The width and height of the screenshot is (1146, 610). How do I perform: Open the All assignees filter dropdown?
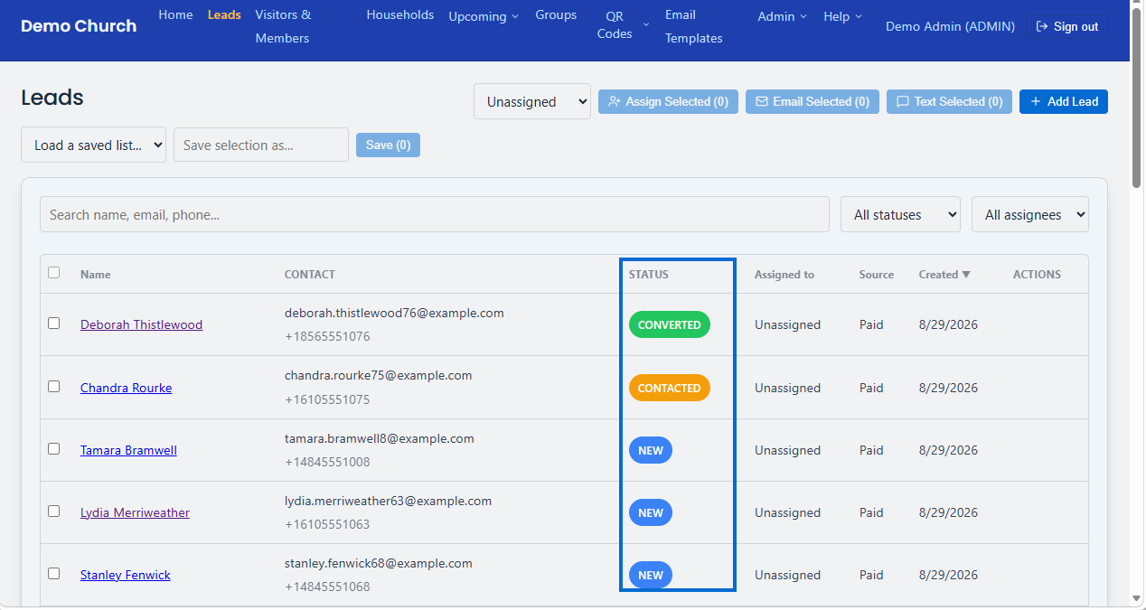pos(1030,214)
